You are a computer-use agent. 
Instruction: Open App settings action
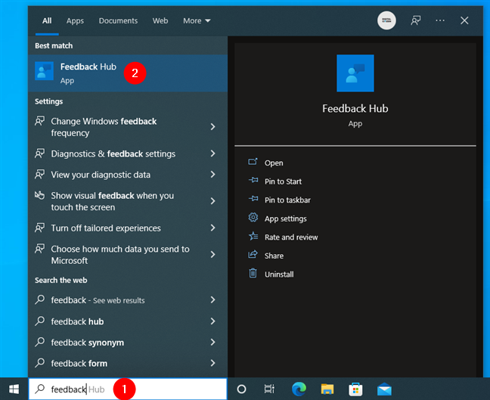click(x=286, y=219)
